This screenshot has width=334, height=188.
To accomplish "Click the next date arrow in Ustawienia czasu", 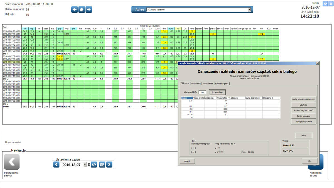I will (109, 164).
